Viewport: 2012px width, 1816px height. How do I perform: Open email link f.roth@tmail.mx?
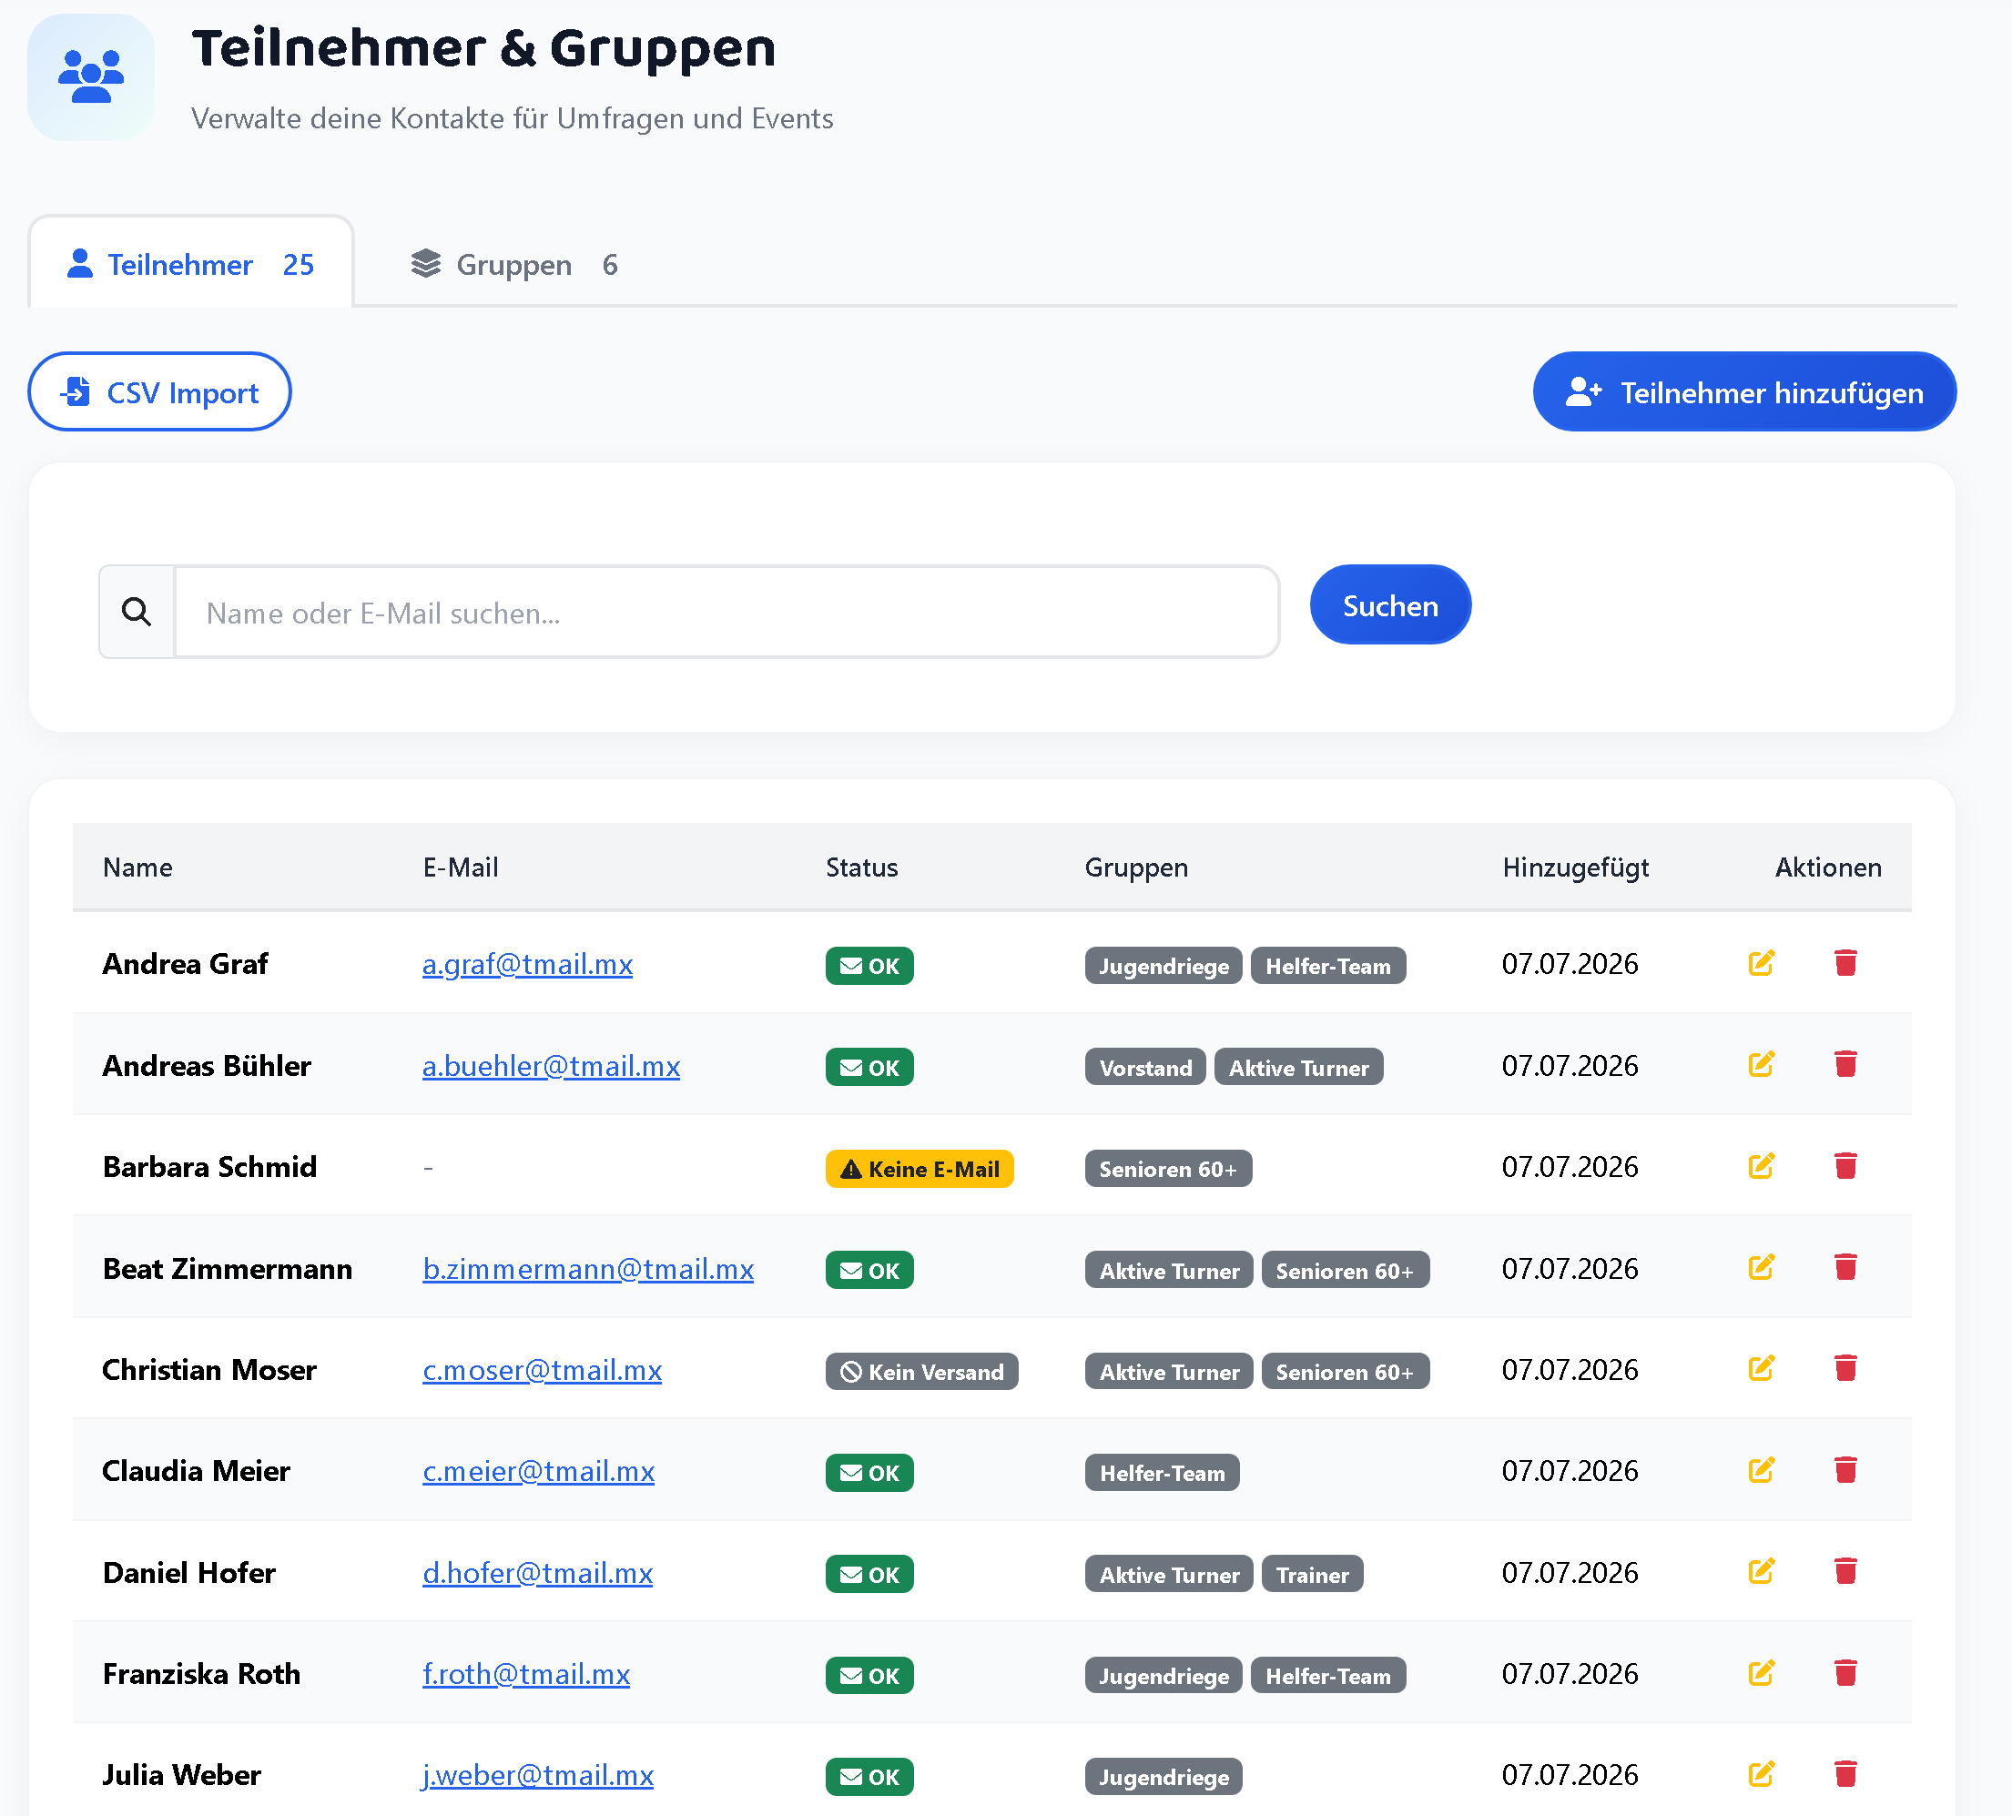(x=526, y=1673)
